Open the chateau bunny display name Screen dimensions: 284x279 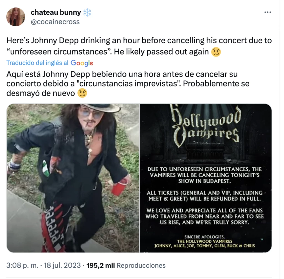pyautogui.click(x=56, y=12)
